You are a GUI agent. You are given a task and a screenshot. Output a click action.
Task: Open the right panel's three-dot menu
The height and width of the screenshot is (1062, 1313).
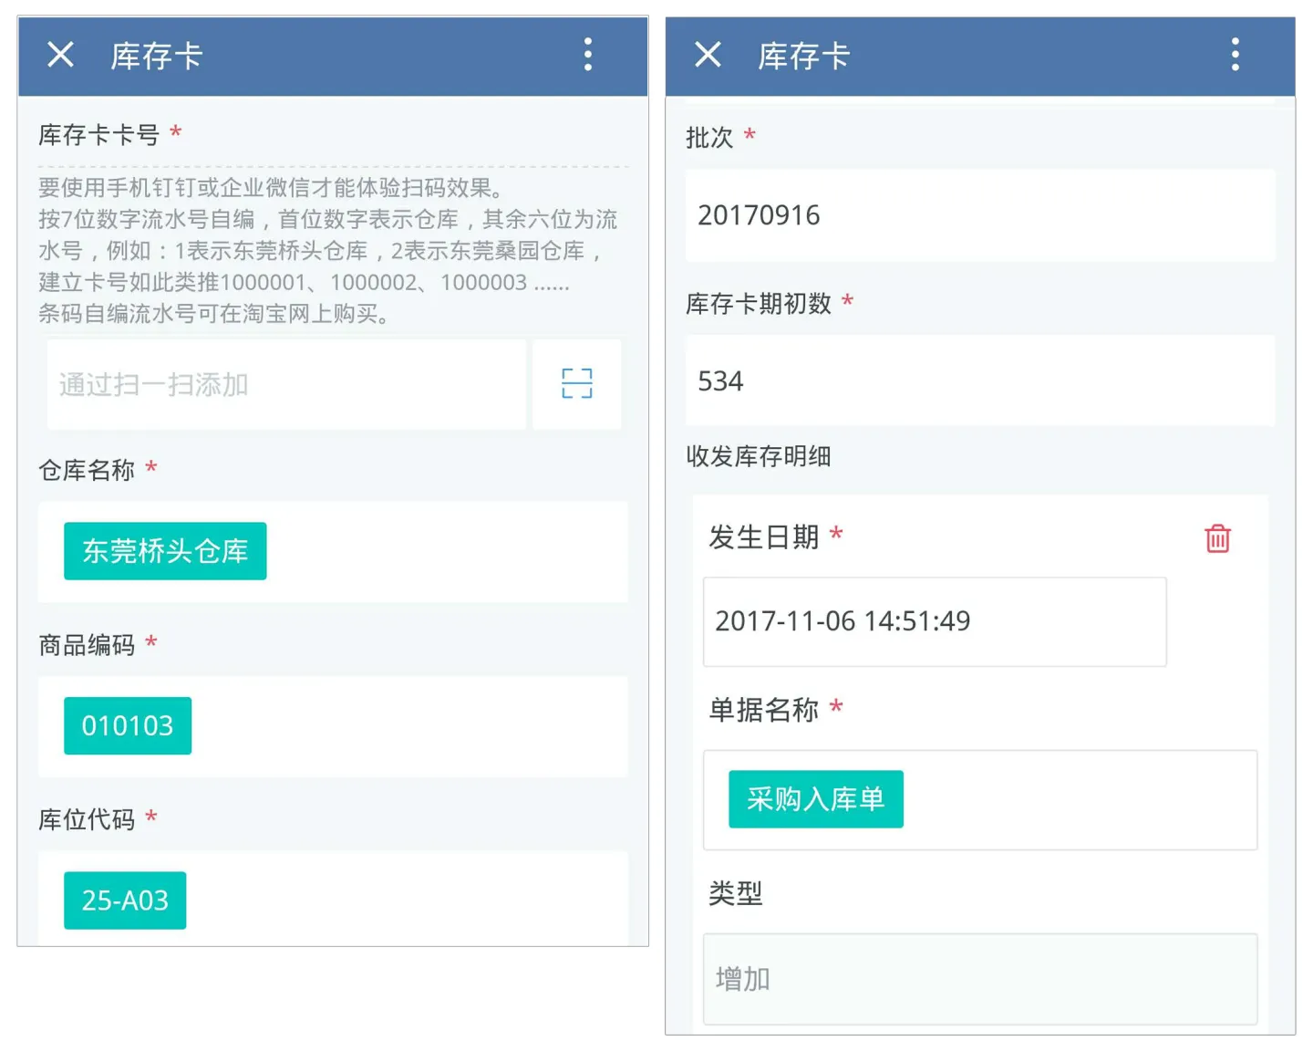pyautogui.click(x=1235, y=56)
